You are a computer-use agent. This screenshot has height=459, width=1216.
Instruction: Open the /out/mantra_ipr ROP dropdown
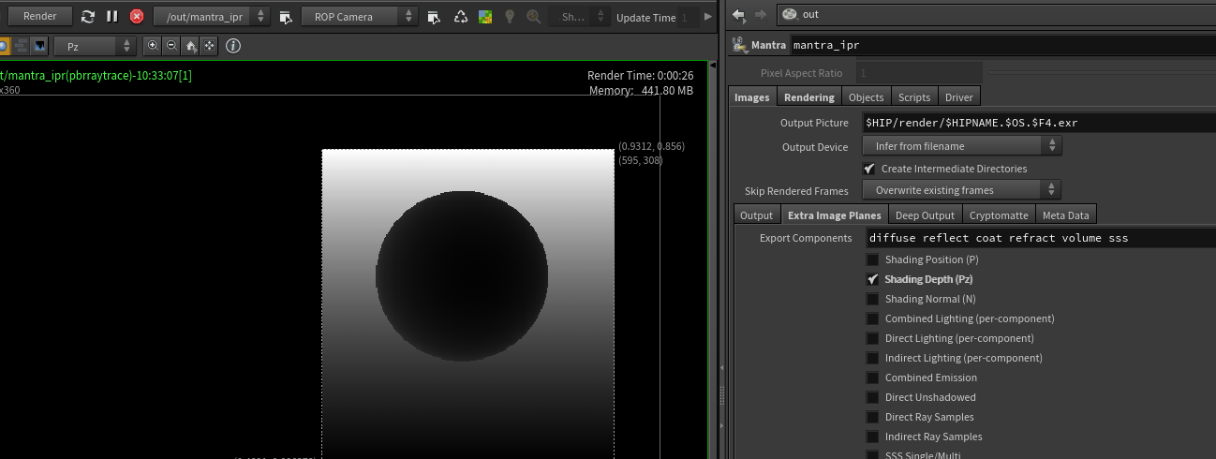[212, 17]
